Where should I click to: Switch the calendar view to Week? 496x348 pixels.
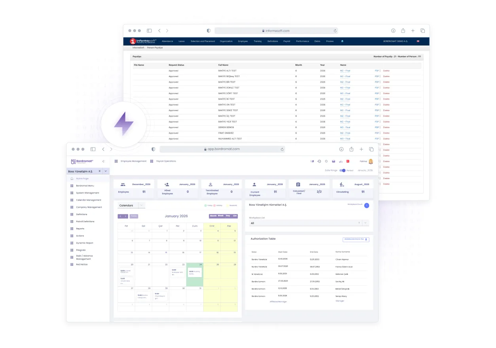point(220,216)
